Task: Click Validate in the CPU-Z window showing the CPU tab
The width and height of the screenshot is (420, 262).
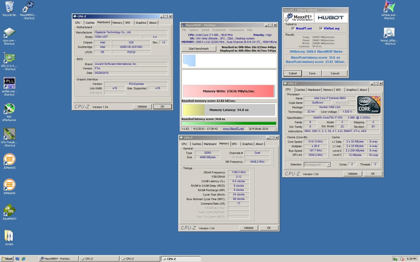Action: pos(353,174)
